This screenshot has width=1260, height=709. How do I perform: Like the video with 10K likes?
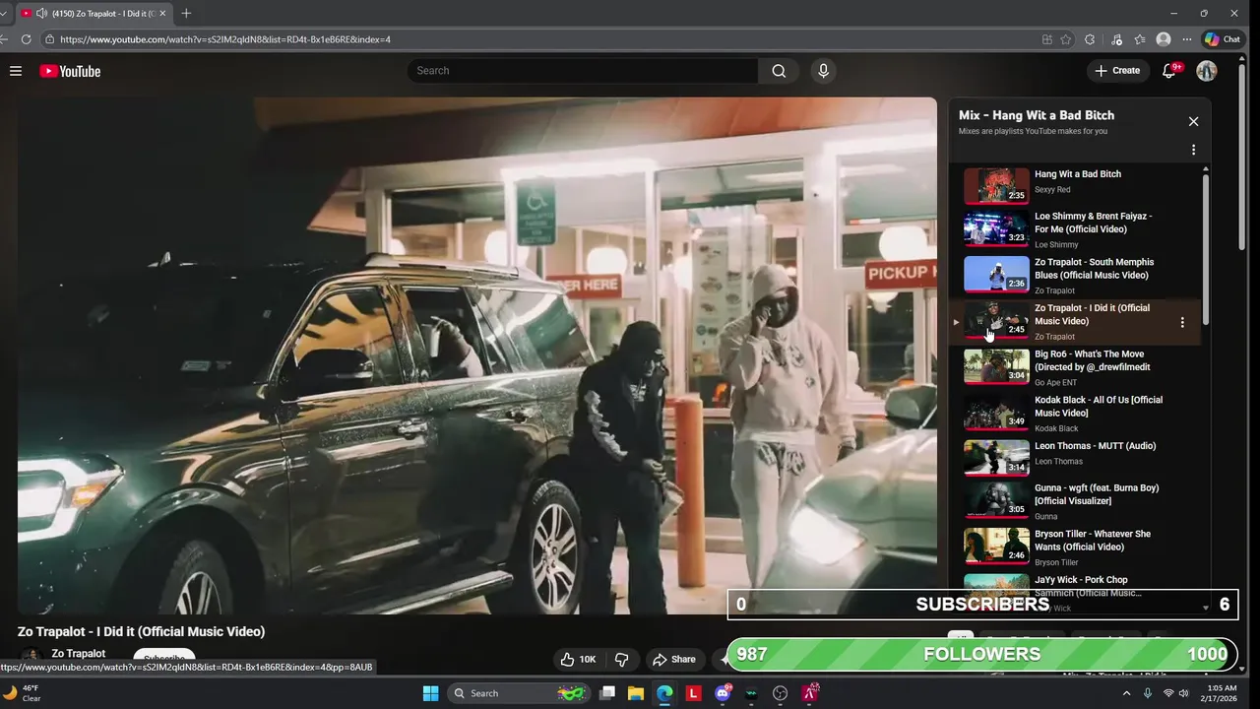[579, 659]
